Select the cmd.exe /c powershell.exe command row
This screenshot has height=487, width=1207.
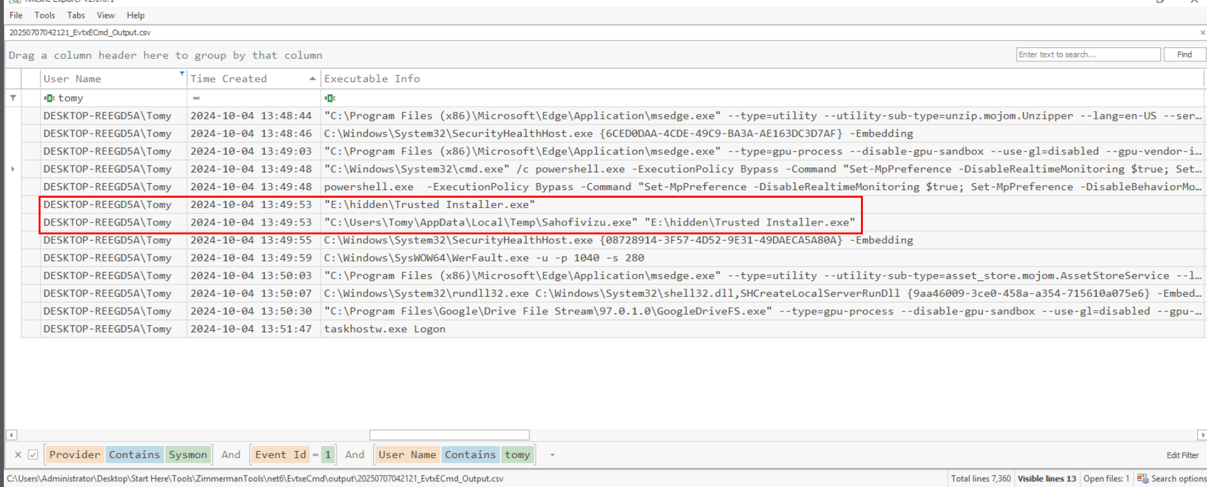[612, 169]
